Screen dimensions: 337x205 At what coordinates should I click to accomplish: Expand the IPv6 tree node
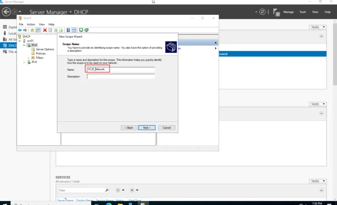coord(24,62)
